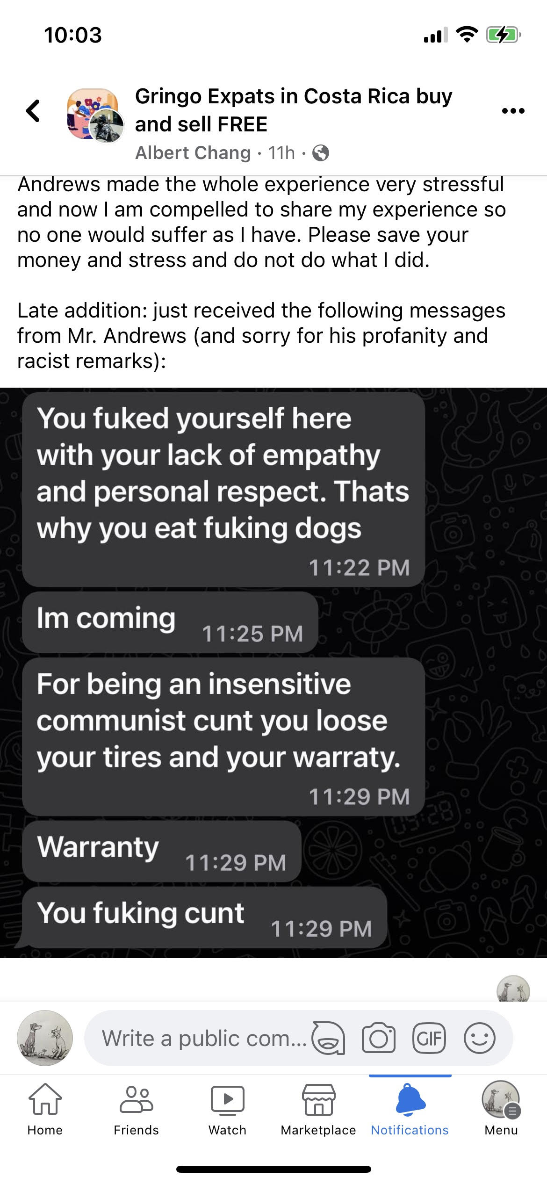Attach a photo with camera icon

click(x=378, y=1038)
